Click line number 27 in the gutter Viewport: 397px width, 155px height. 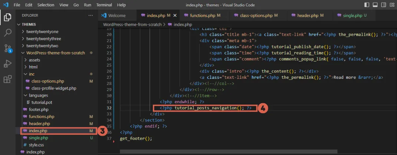click(109, 77)
